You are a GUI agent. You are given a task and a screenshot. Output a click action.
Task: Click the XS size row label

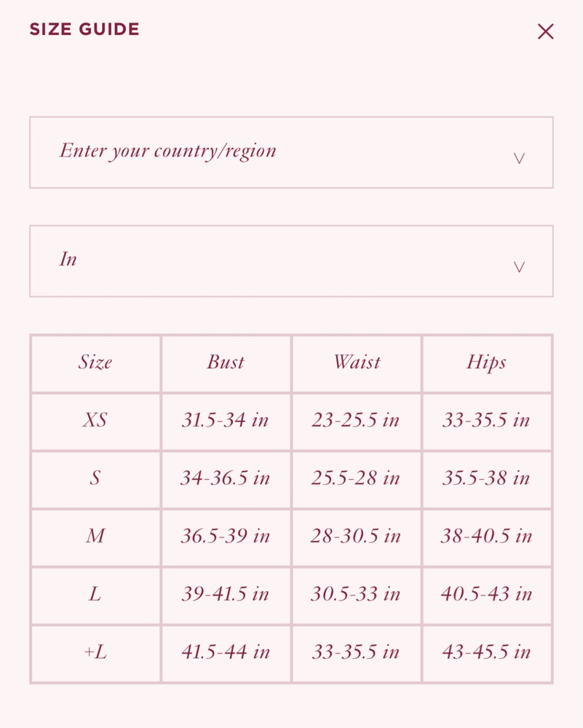[x=95, y=421]
